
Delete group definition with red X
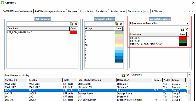click(121, 24)
